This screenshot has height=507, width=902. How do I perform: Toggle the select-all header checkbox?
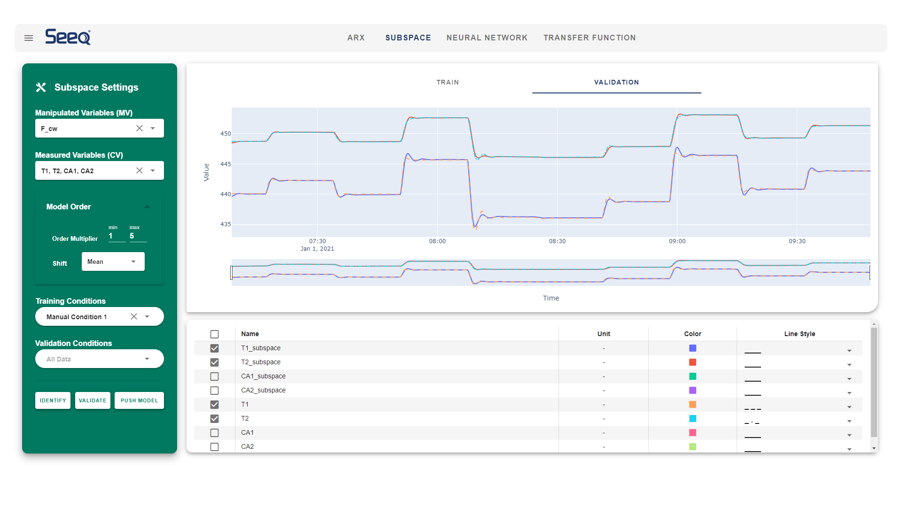click(215, 334)
